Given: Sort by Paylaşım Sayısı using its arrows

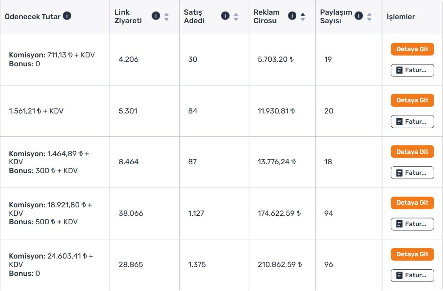Looking at the screenshot, I should click(369, 17).
